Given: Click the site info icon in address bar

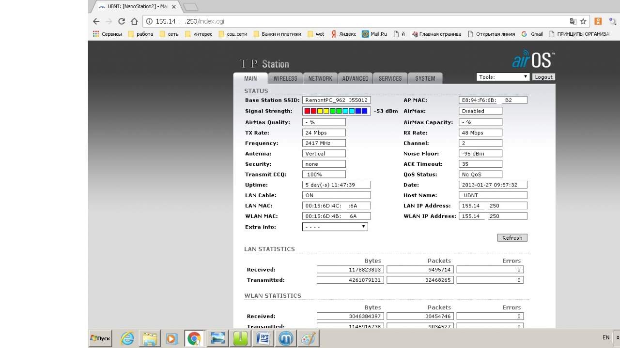Looking at the screenshot, I should (x=149, y=21).
